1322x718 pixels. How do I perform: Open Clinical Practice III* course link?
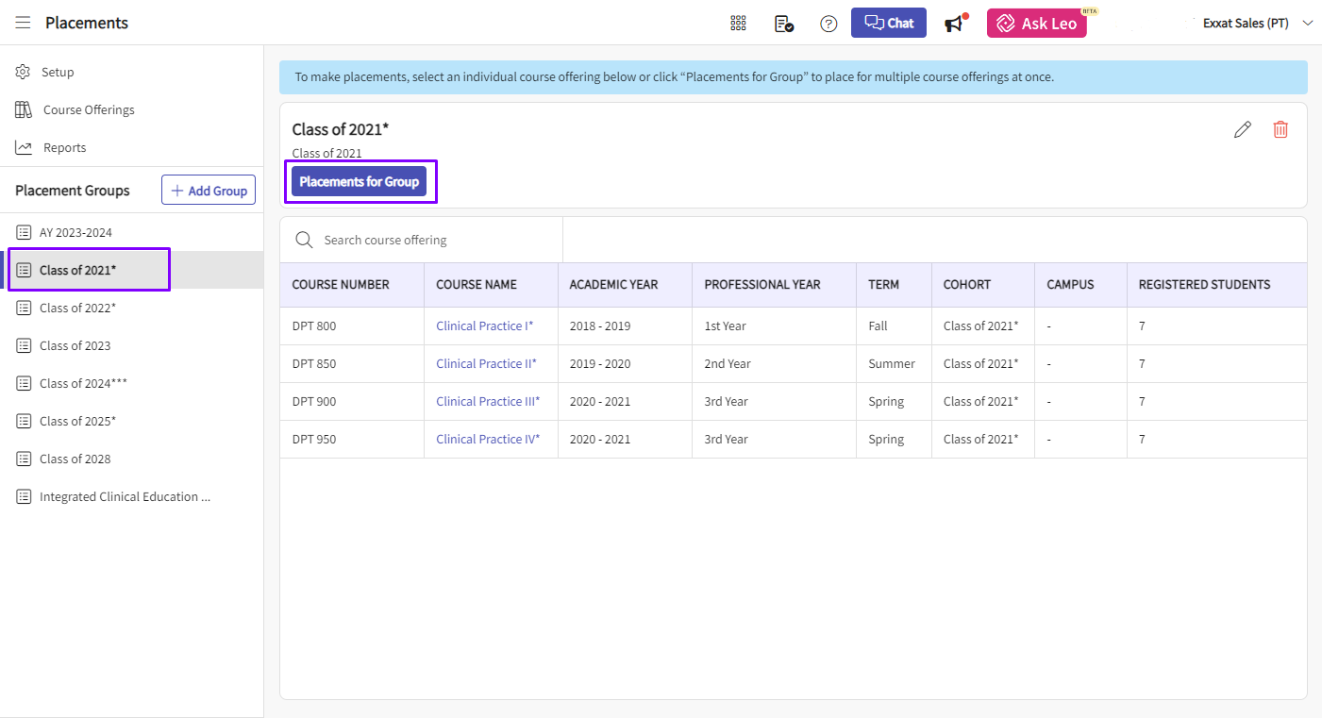pos(487,401)
